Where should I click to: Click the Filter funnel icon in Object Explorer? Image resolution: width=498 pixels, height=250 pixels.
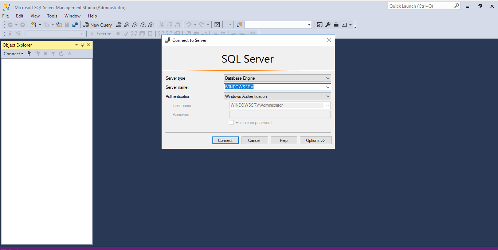(x=53, y=53)
